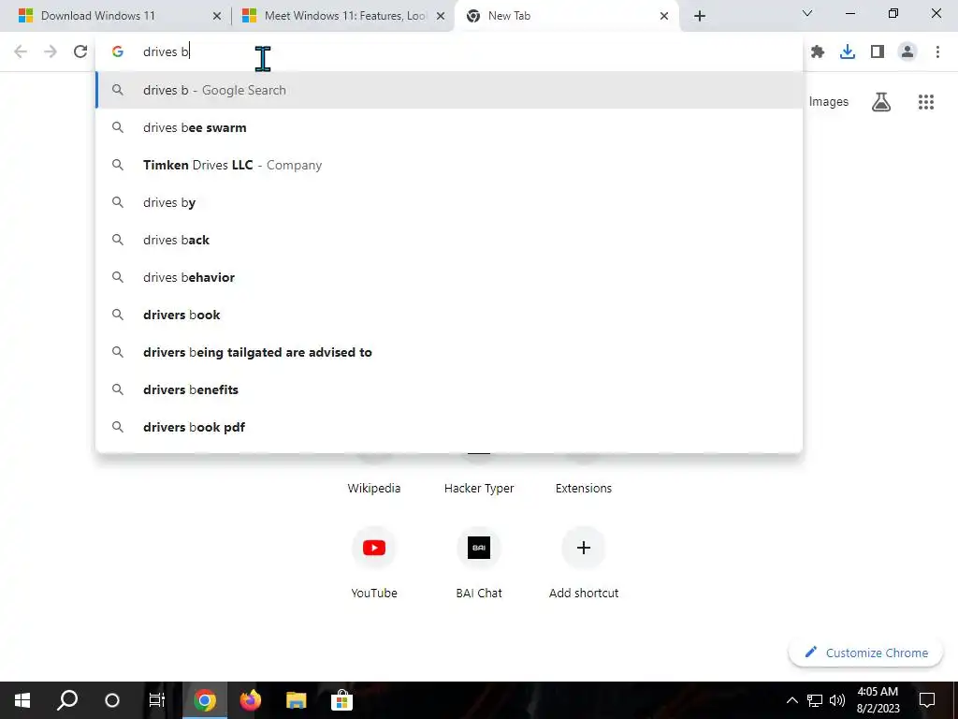Open the new tab plus button
Image resolution: width=958 pixels, height=719 pixels.
click(700, 16)
